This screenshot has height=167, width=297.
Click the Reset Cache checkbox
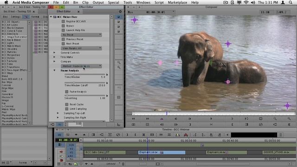(x=67, y=104)
